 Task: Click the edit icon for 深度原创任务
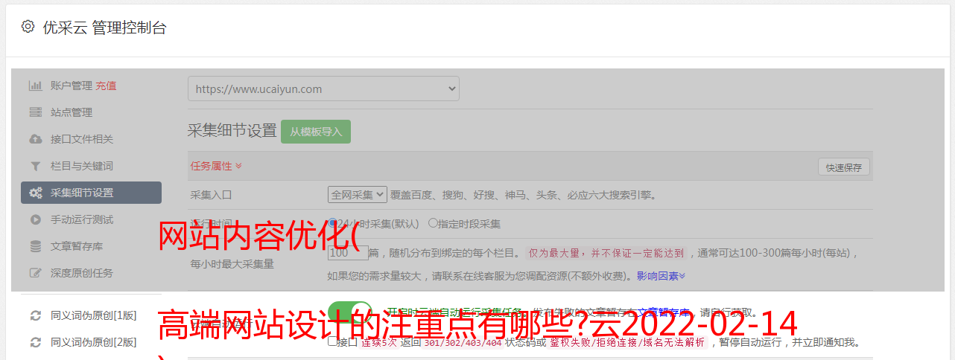[35, 273]
